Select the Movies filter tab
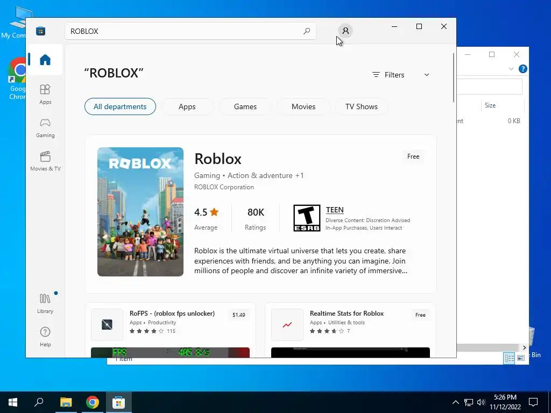This screenshot has height=413, width=551. [x=303, y=106]
